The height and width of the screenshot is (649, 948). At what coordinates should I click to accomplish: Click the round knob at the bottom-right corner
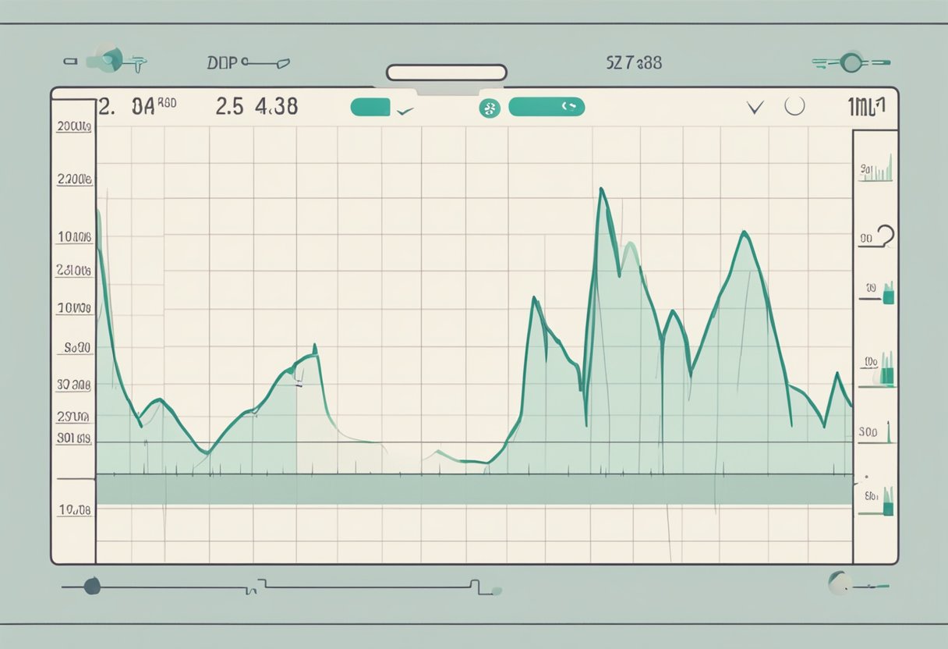(839, 583)
